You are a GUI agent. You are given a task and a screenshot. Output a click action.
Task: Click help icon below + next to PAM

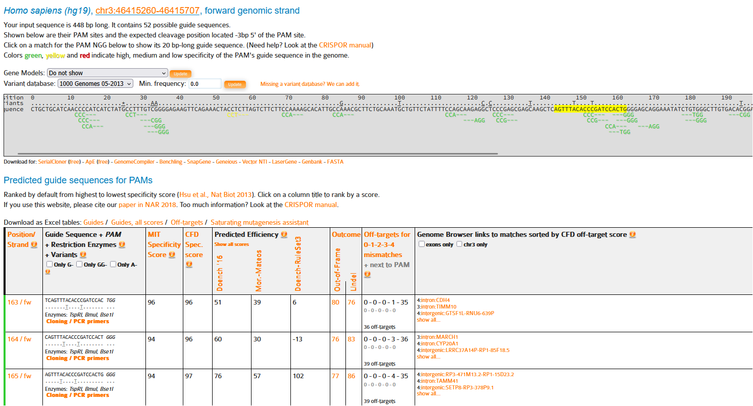pyautogui.click(x=367, y=274)
